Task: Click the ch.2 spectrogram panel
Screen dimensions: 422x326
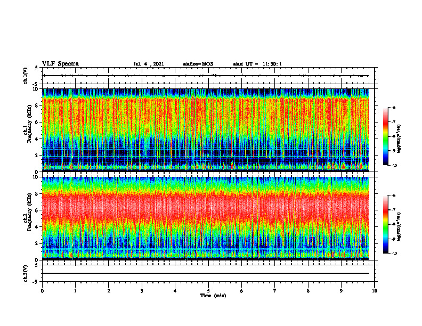Action: (x=206, y=218)
